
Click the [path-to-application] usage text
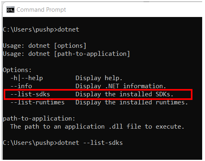click(92, 54)
